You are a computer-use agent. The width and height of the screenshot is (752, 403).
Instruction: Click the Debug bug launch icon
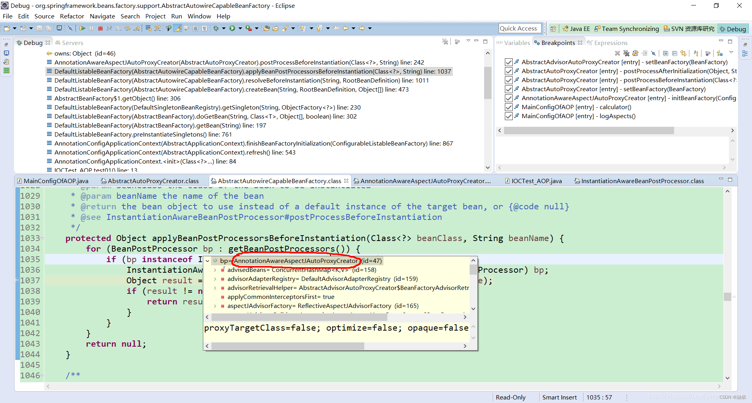(x=216, y=28)
